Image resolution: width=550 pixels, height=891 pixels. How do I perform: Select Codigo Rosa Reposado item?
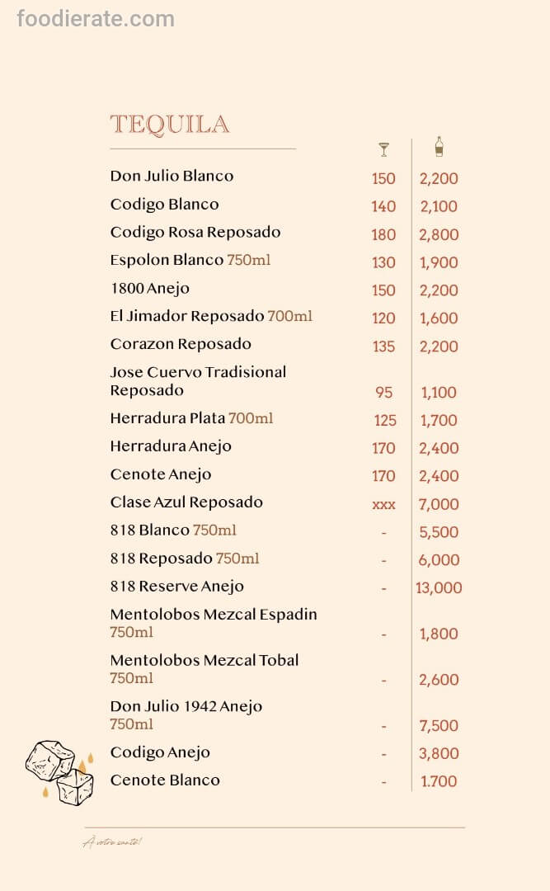[x=195, y=232]
